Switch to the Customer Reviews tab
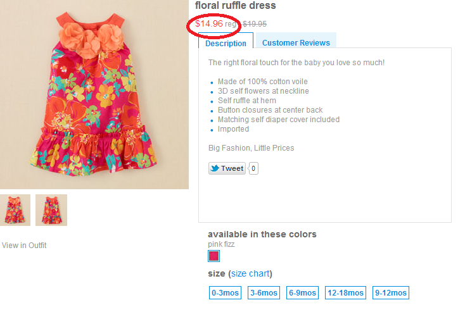Screen dimensions: 465x312 (x=296, y=43)
